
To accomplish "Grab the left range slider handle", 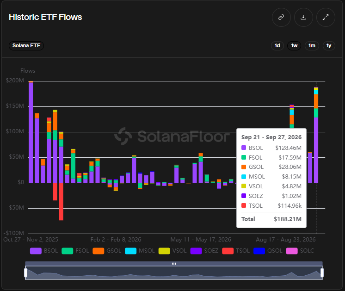I will pyautogui.click(x=26, y=272).
